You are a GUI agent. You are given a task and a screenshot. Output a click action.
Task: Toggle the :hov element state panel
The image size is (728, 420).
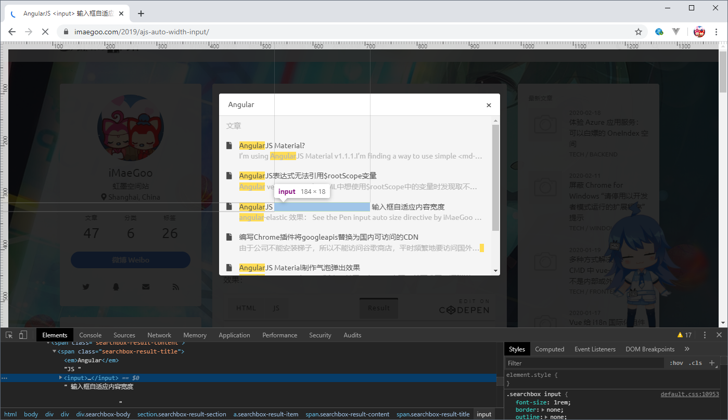(676, 362)
